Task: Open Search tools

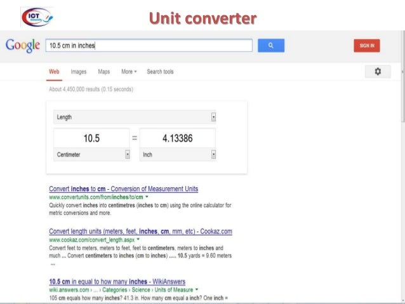Action: coord(160,72)
